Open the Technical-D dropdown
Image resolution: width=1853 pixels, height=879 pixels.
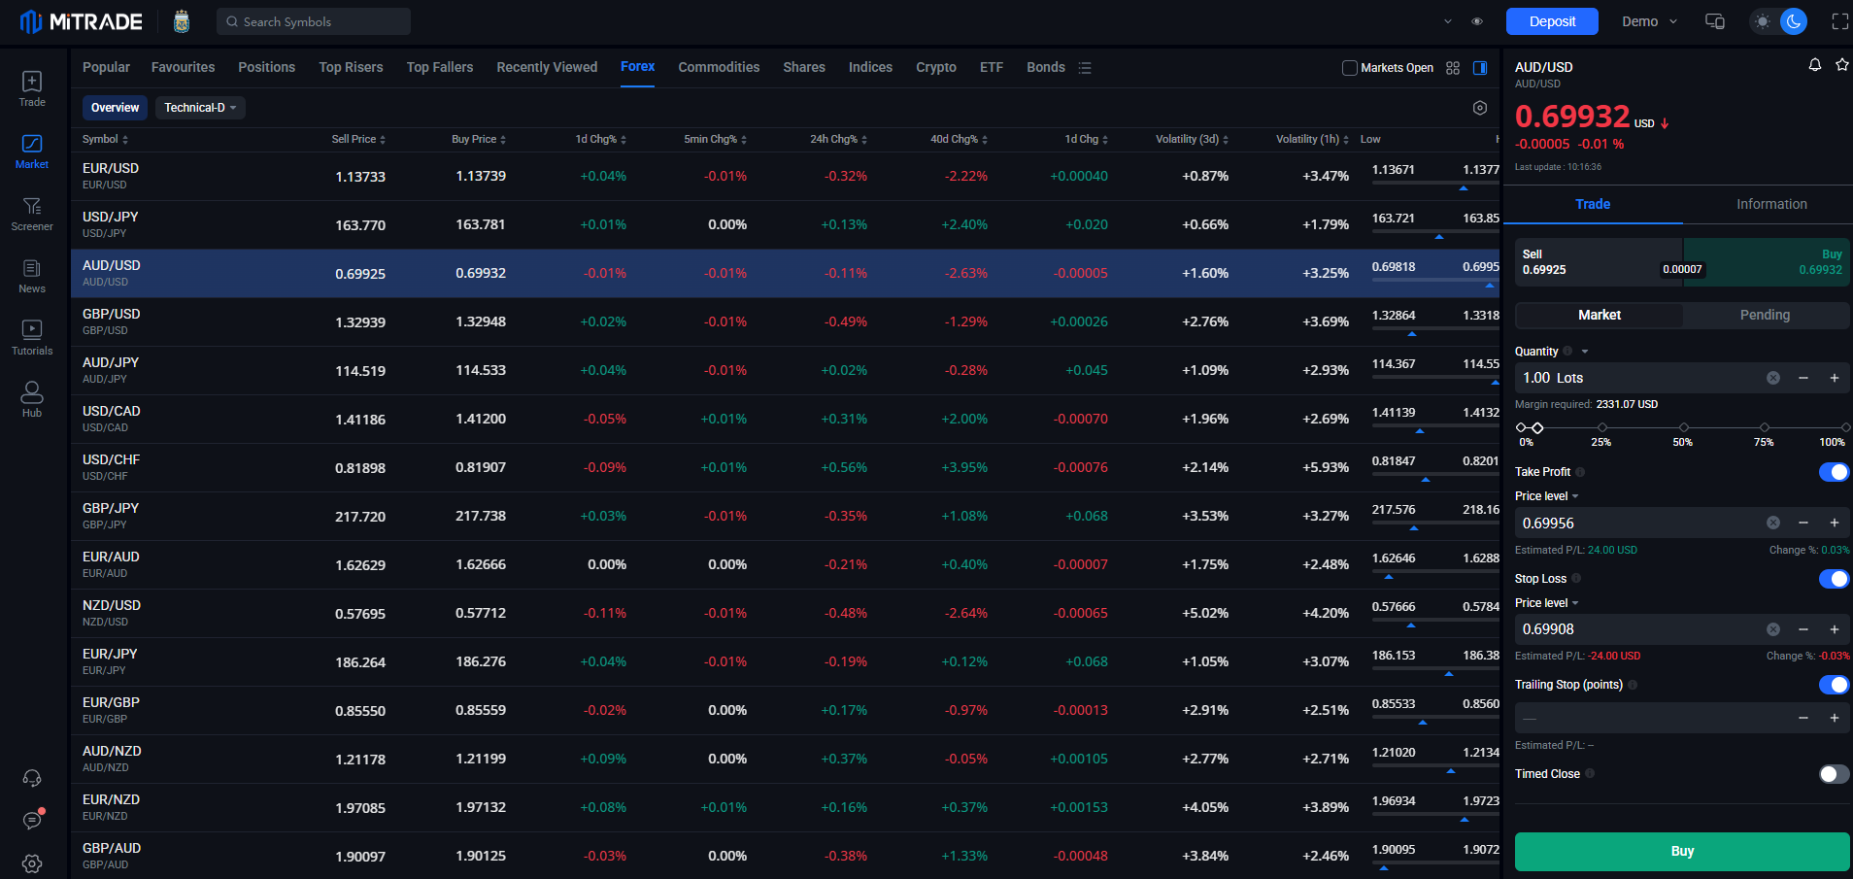pyautogui.click(x=200, y=108)
